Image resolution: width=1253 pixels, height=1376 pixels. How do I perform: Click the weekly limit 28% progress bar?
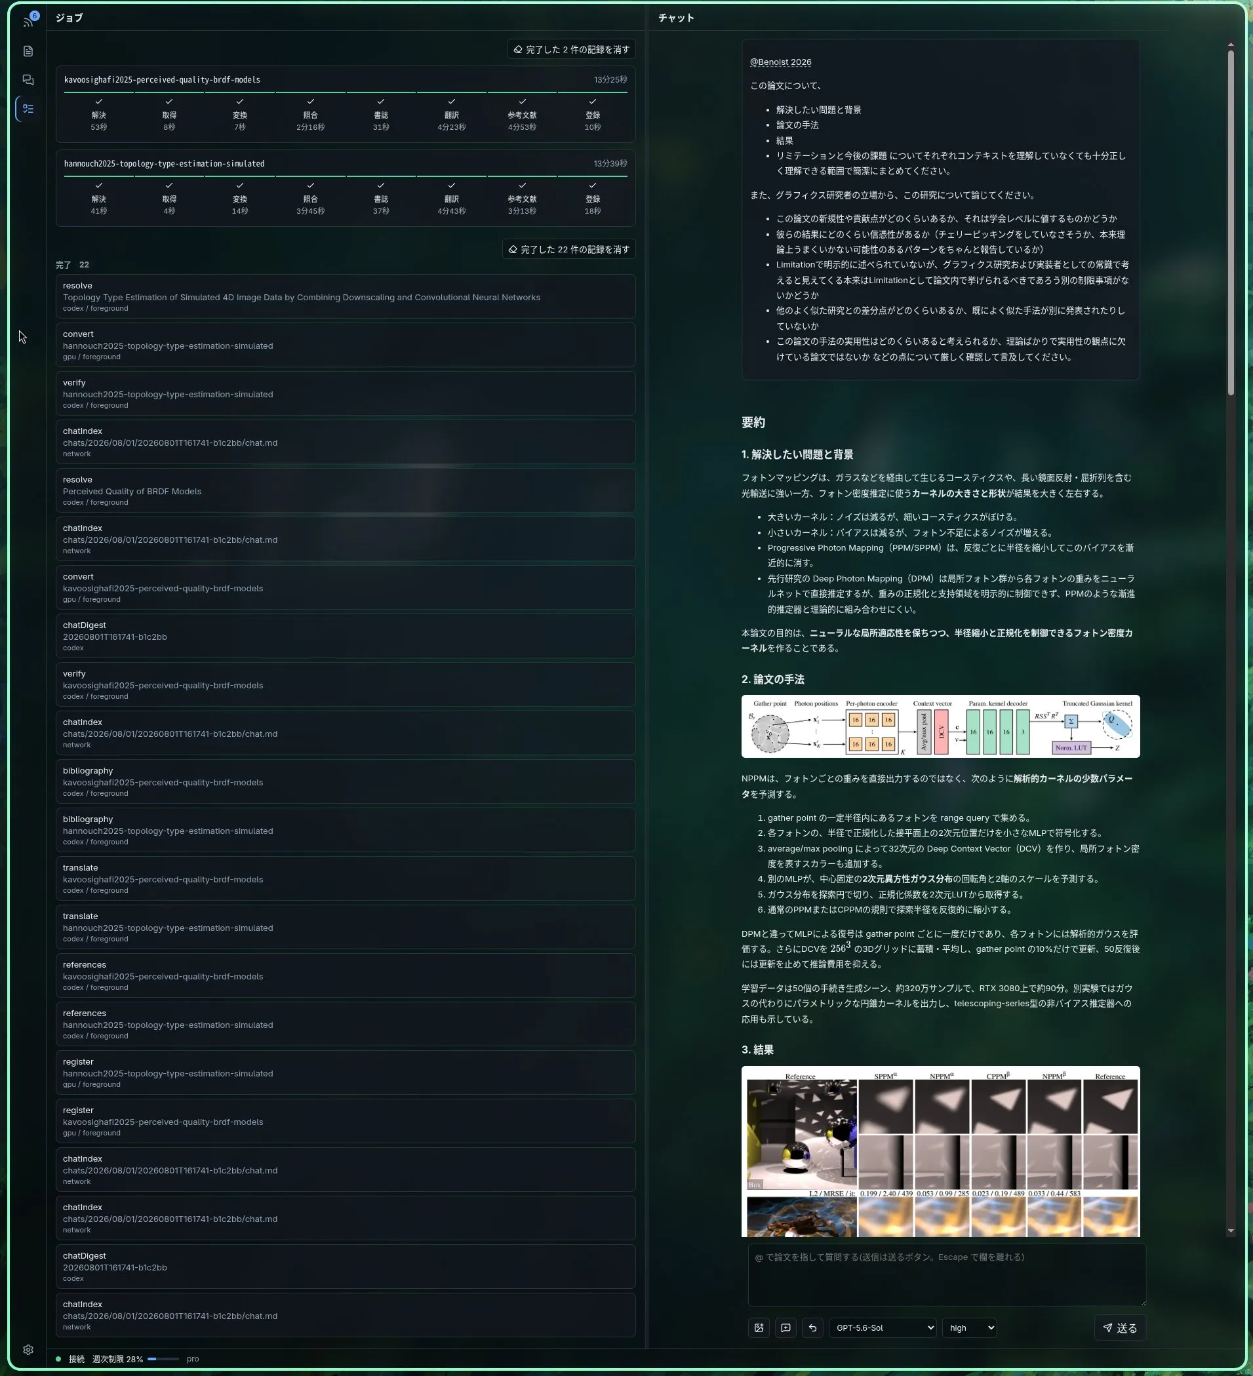click(x=163, y=1359)
